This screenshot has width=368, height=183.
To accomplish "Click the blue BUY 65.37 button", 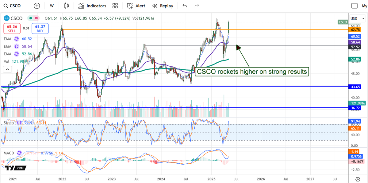I will point(40,29).
